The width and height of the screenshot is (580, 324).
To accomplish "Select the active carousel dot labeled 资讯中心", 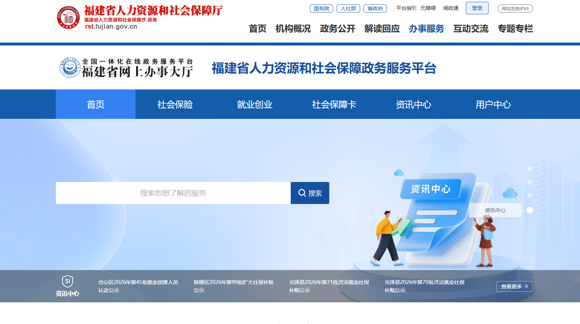I will point(529,210).
